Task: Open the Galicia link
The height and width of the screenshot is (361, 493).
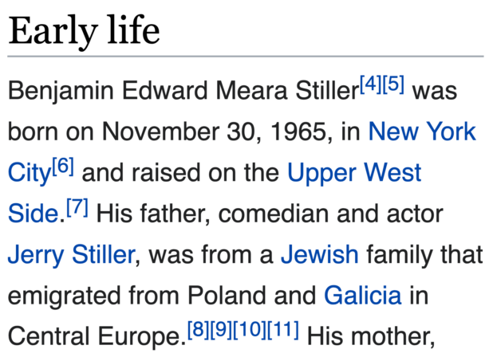Action: pos(362,297)
